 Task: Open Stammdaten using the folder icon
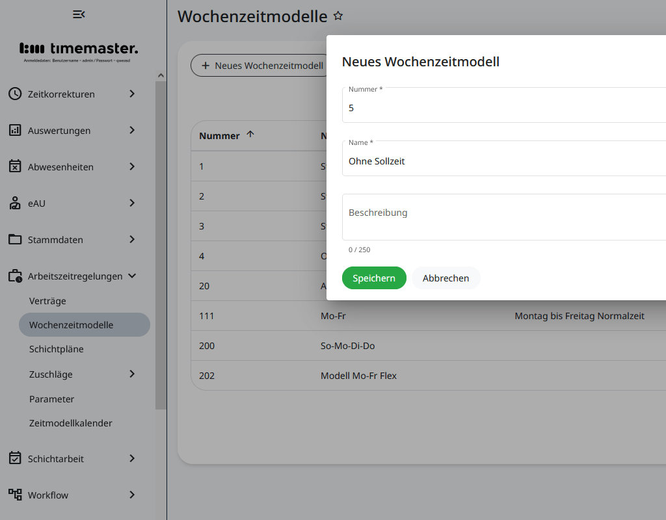tap(14, 239)
